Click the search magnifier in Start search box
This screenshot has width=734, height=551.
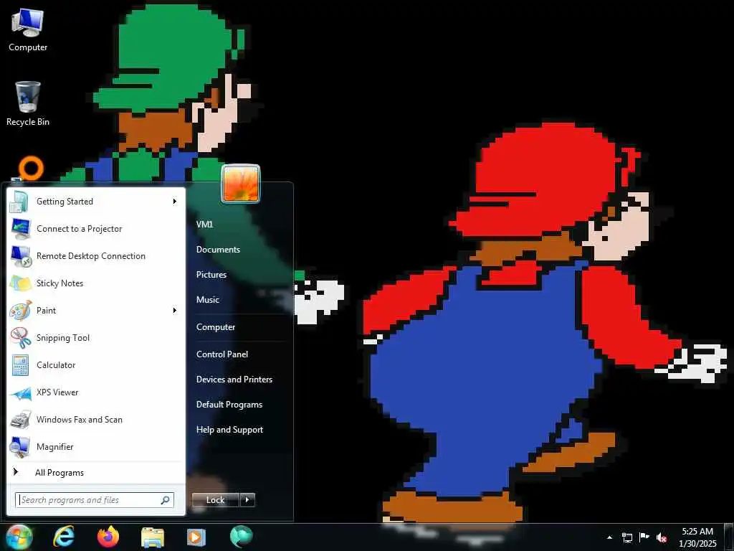point(166,500)
